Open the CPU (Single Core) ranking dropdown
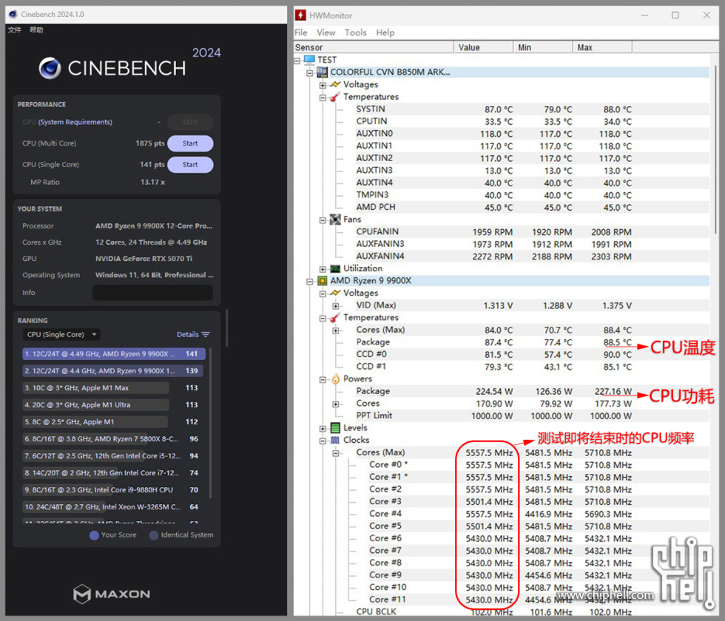The image size is (725, 621). point(61,335)
